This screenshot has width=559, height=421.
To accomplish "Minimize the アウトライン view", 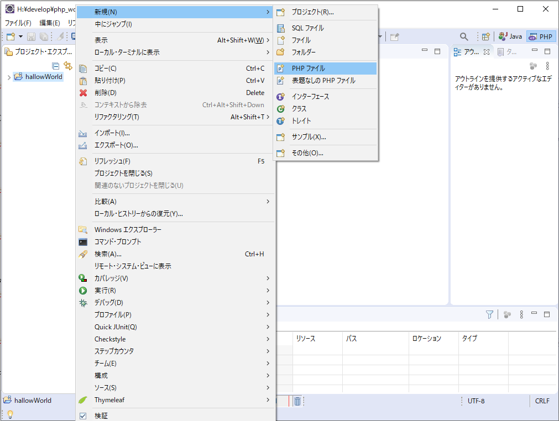I will [534, 51].
